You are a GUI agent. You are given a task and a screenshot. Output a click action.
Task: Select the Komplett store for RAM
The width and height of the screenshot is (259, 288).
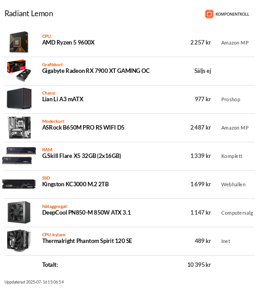coord(232,156)
